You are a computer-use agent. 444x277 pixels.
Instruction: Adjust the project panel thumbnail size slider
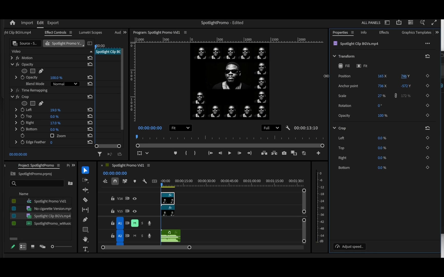click(52, 246)
